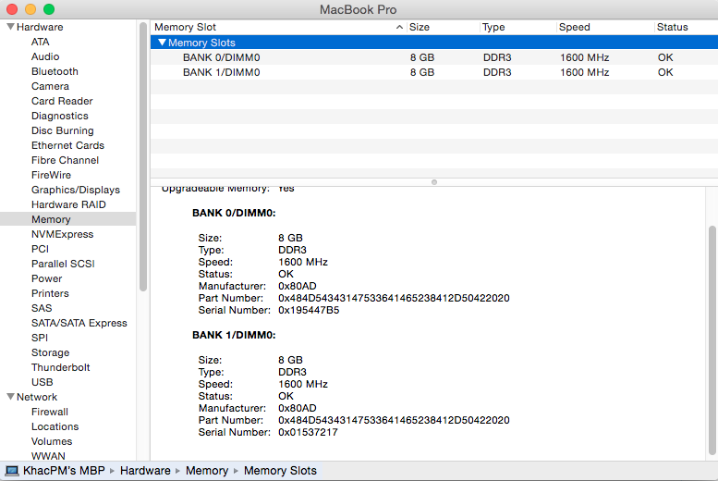Viewport: 718px width, 481px height.
Task: Select Ethernet Cards entry
Action: tap(67, 145)
